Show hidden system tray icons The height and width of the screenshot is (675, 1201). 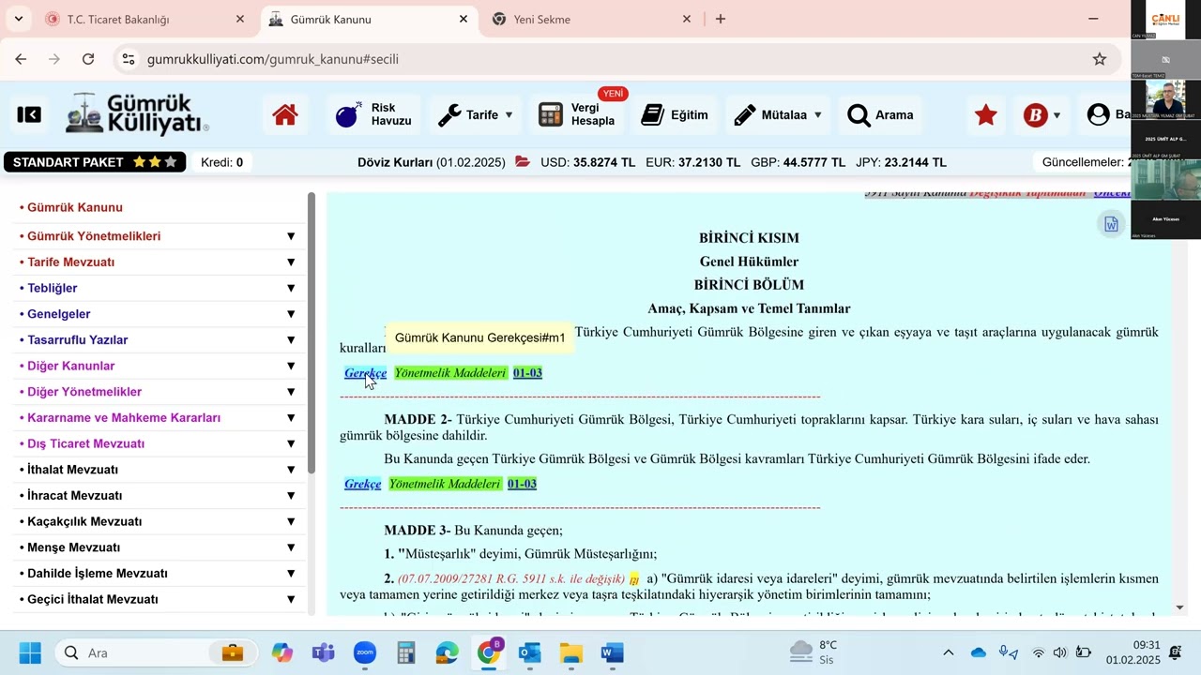click(948, 652)
